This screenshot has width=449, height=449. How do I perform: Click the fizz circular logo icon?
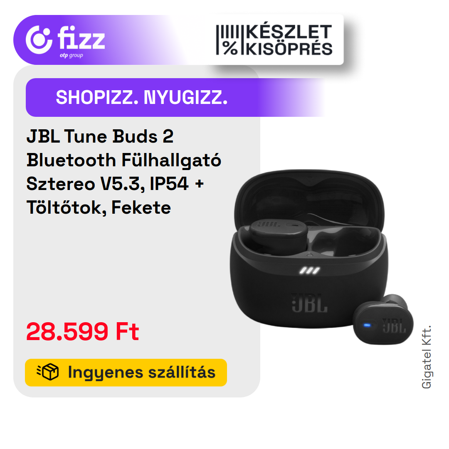click(39, 40)
